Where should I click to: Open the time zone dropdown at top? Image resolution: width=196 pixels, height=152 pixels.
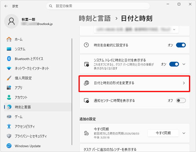tap(136, 30)
